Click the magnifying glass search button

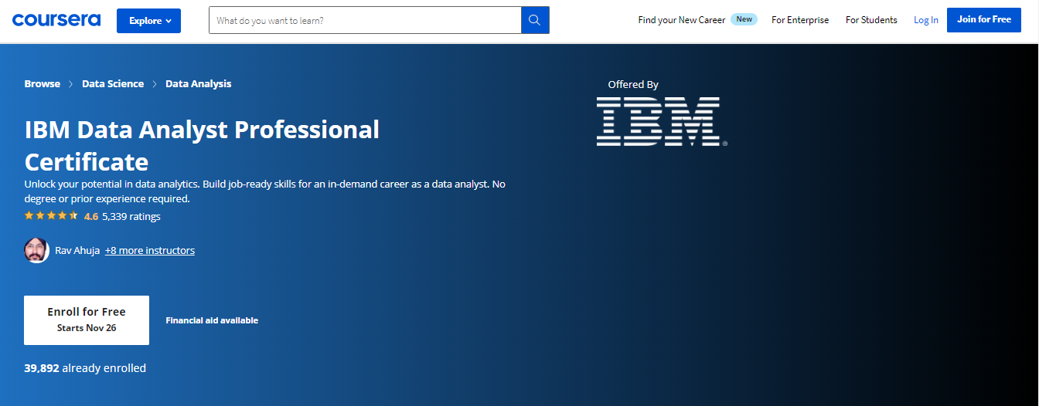pyautogui.click(x=535, y=21)
